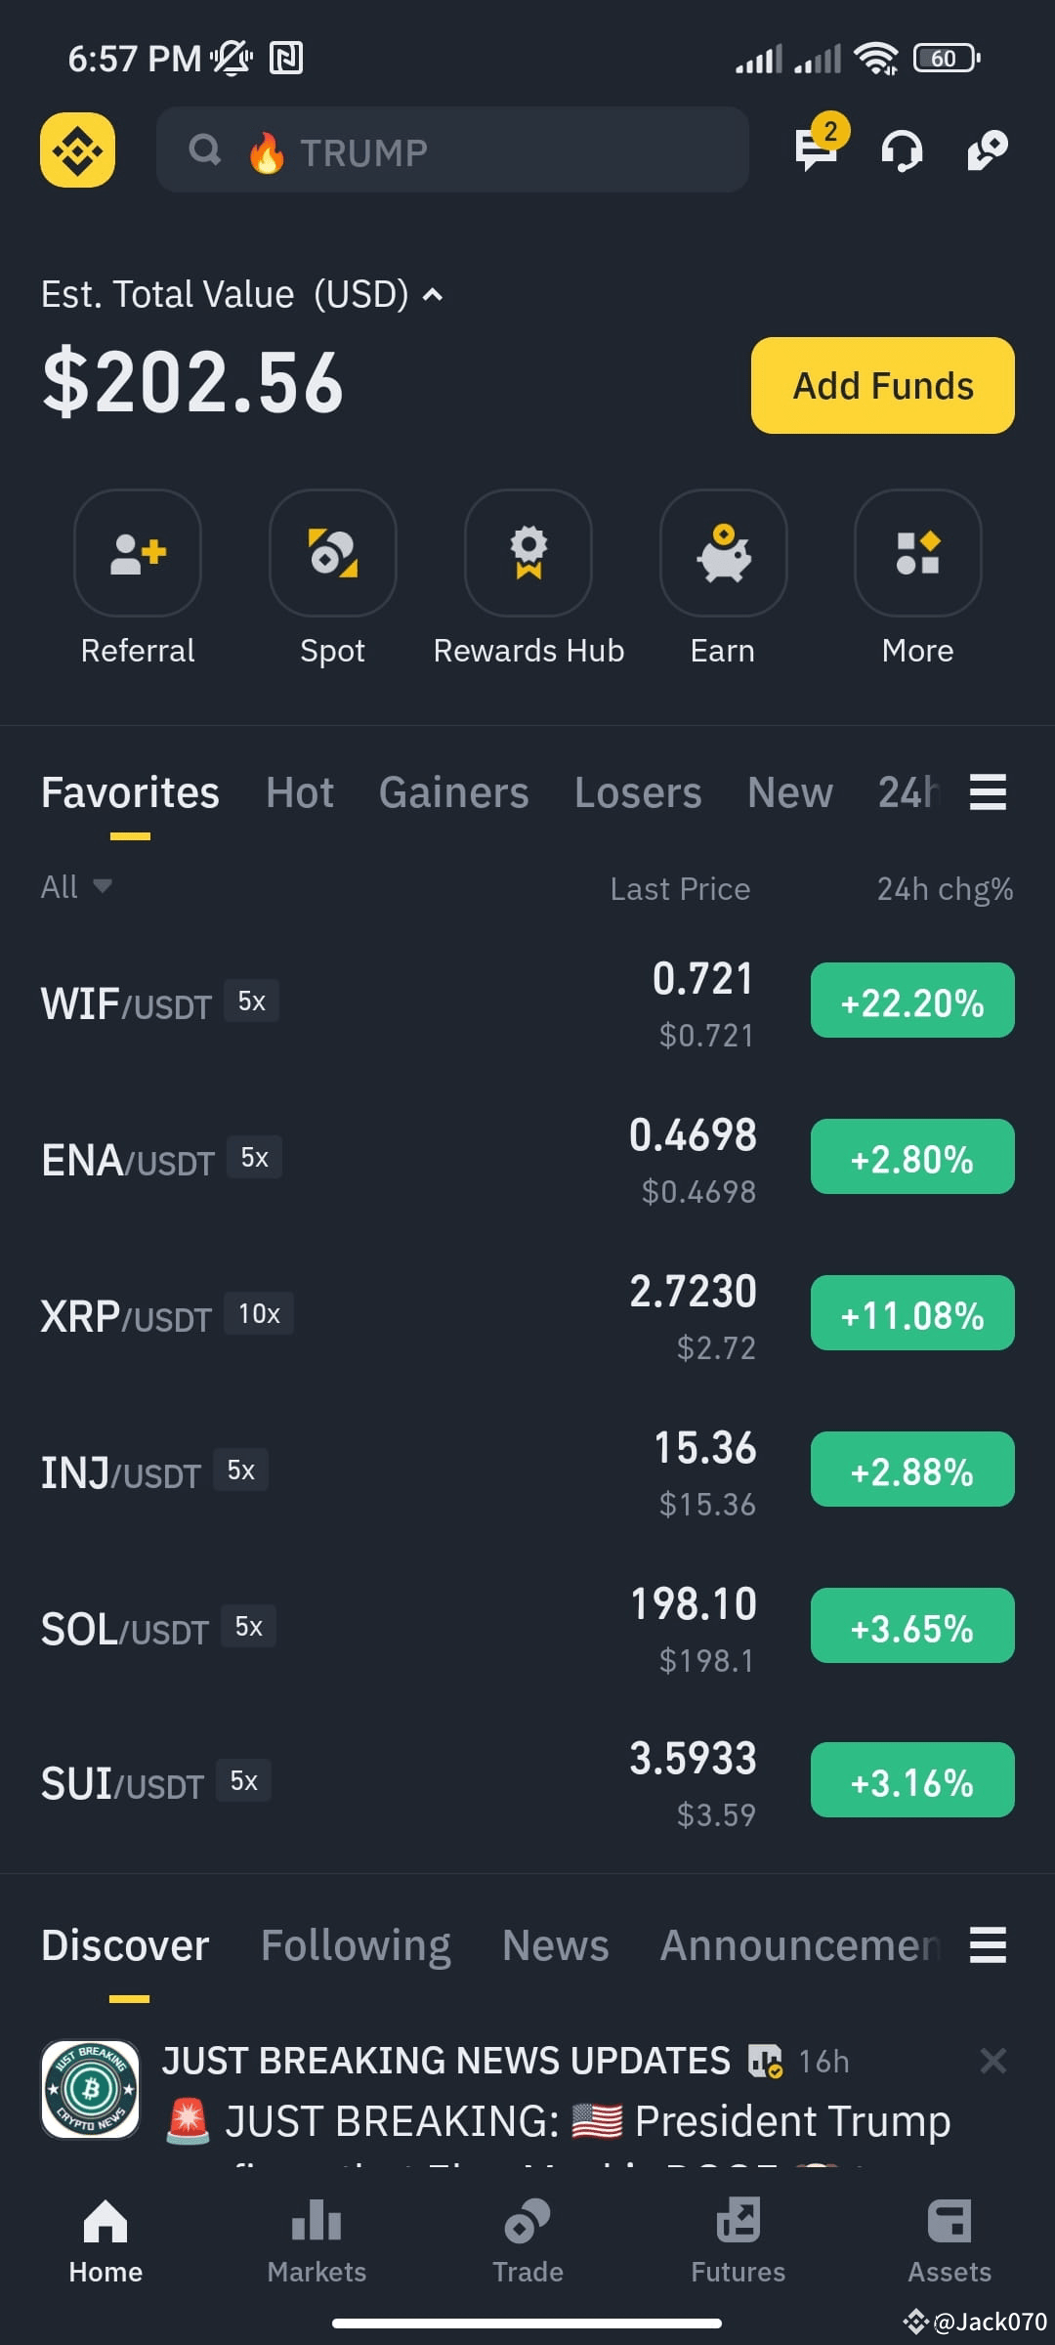Open the XRP/USDT pair row
Image resolution: width=1055 pixels, height=2345 pixels.
[527, 1315]
